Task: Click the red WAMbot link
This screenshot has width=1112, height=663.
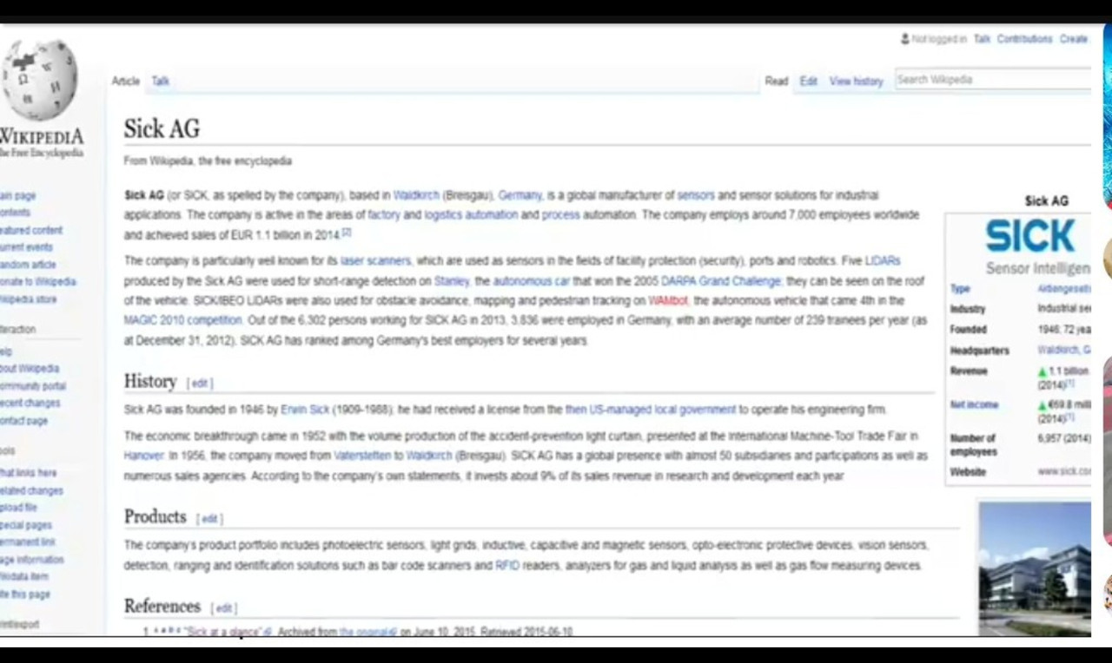Action: (667, 300)
